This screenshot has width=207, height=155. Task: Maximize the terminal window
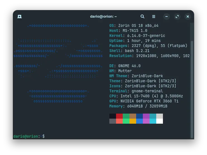coord(177,17)
